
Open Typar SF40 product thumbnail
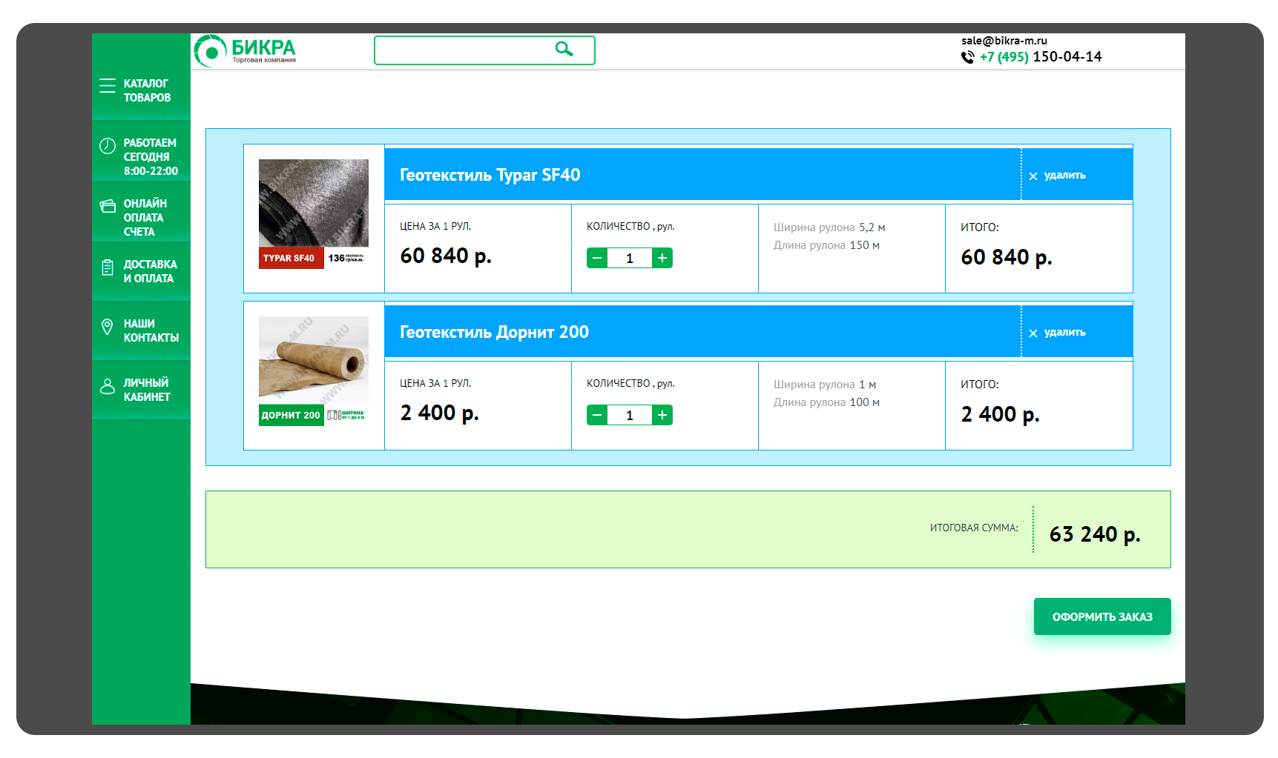(x=314, y=214)
